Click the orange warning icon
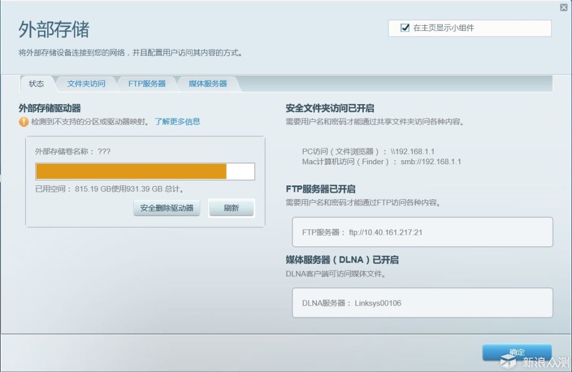572x372 pixels. 23,121
